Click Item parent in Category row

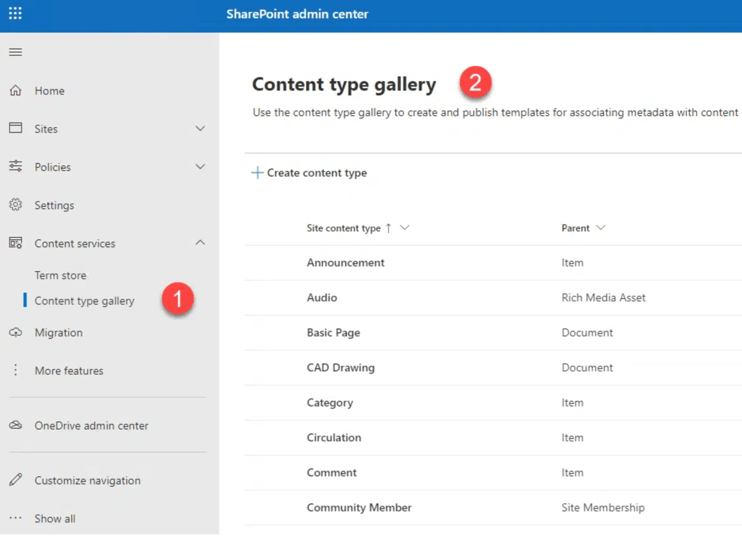click(572, 403)
